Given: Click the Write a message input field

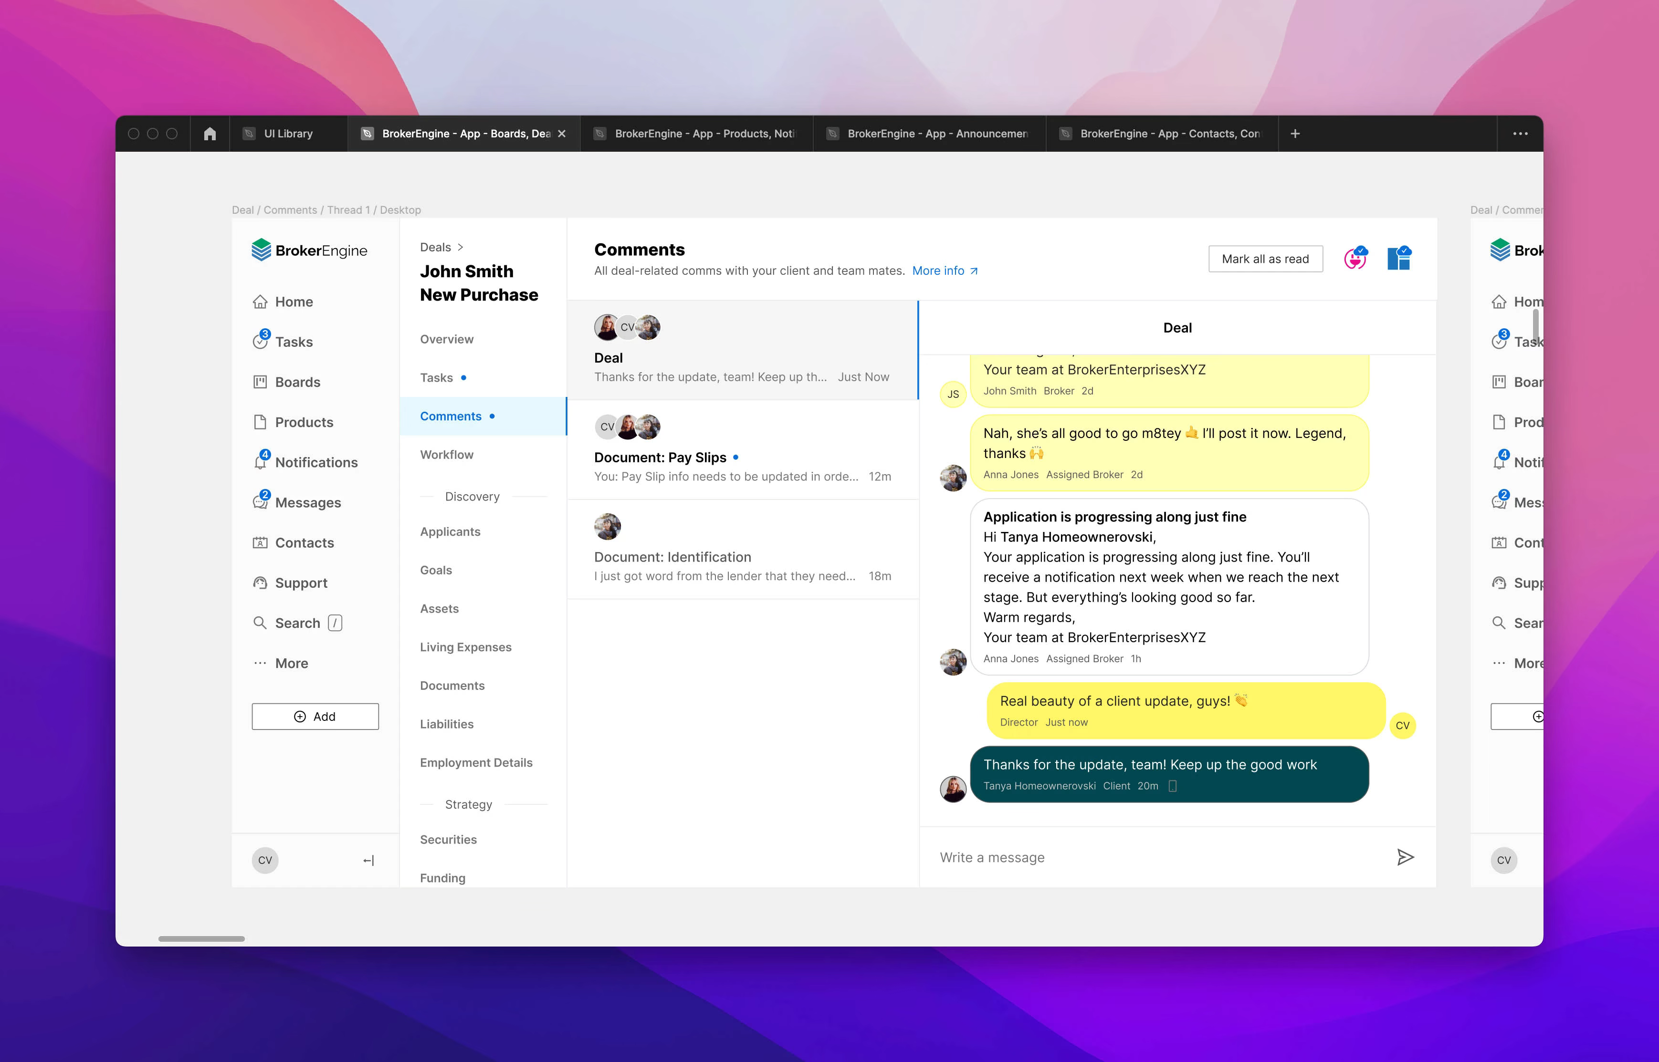Looking at the screenshot, I should [x=1104, y=856].
